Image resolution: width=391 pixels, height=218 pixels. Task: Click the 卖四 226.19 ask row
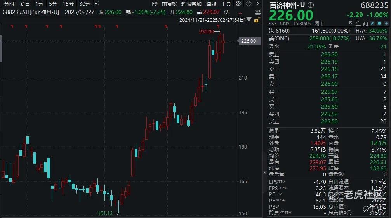tap(327, 62)
